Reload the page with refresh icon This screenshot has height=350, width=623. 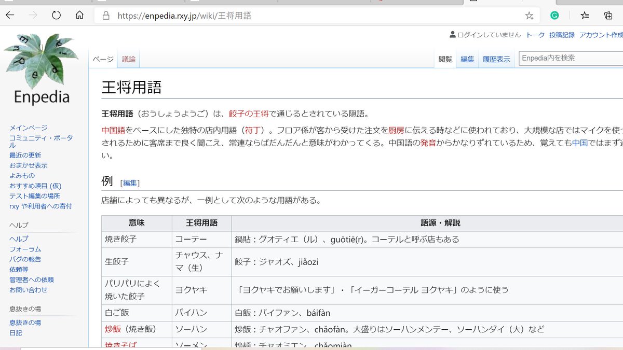[56, 16]
